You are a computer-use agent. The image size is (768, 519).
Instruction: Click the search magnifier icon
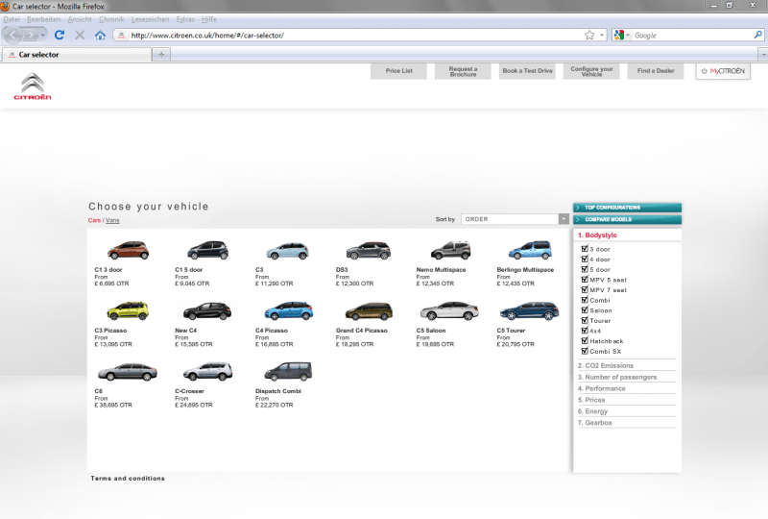(x=757, y=35)
